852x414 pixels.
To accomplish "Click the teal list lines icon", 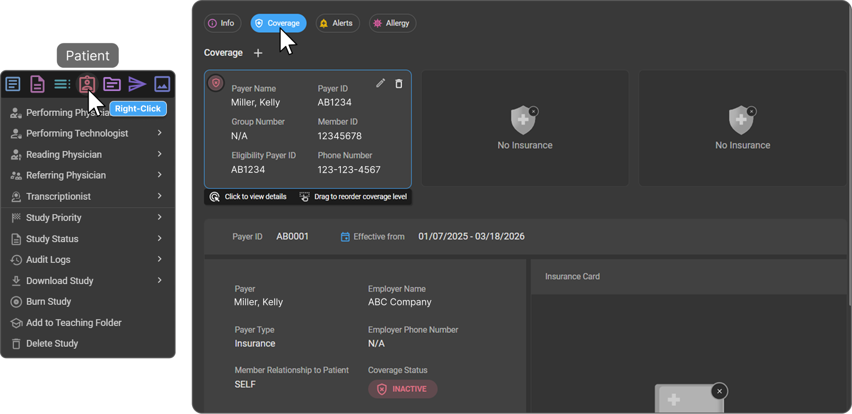I will 62,84.
